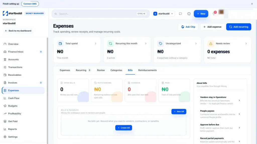Click the Connect SMS button
The height and width of the screenshot is (144, 257).
30,4
